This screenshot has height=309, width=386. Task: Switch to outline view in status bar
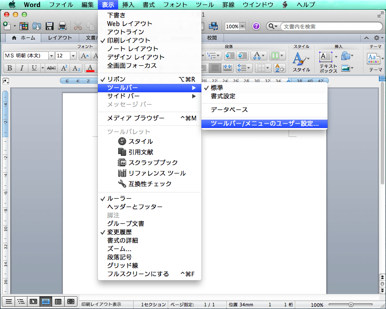[21, 301]
